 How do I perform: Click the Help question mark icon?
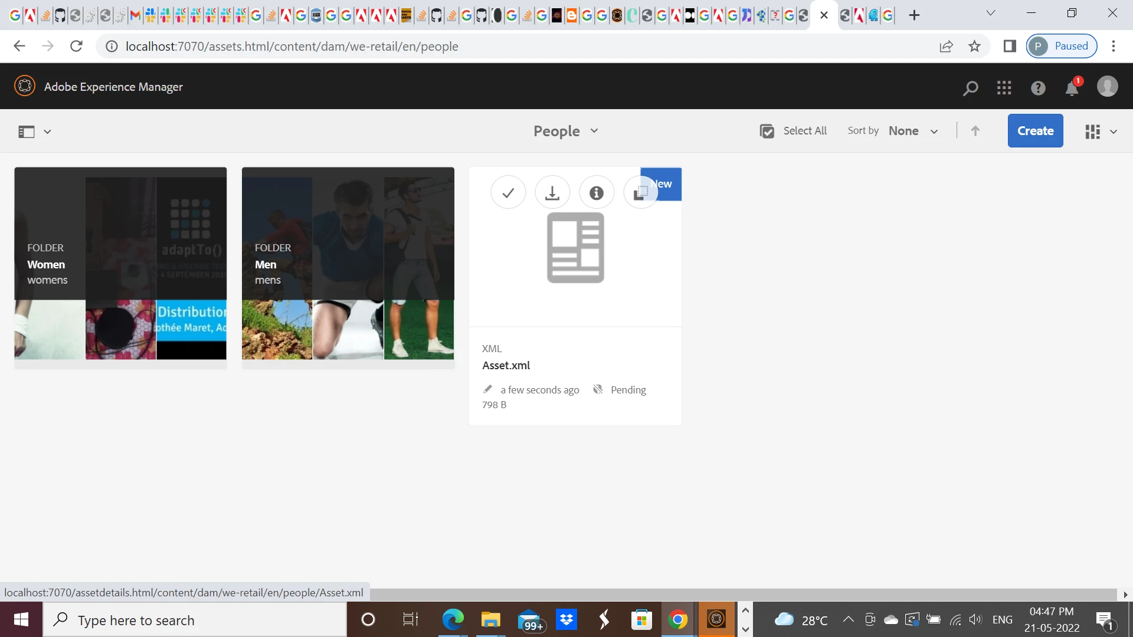(x=1038, y=88)
